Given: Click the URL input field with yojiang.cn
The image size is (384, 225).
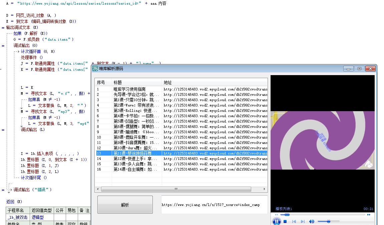Looking at the screenshot, I should click(214, 205).
